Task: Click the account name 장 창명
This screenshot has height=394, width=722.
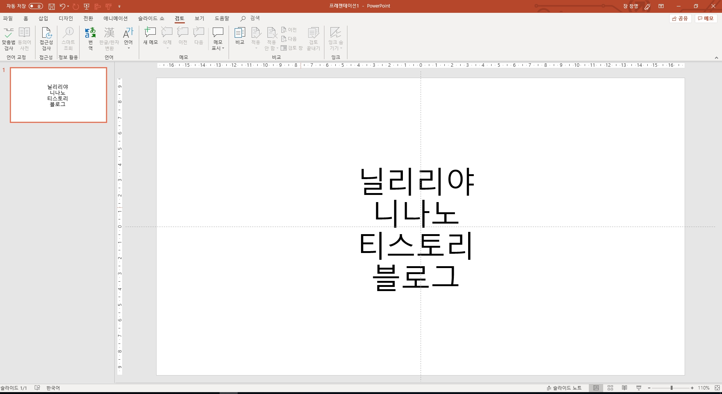Action: pos(630,6)
